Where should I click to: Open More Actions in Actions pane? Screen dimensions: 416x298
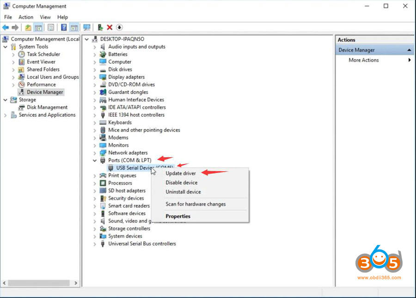(x=364, y=60)
